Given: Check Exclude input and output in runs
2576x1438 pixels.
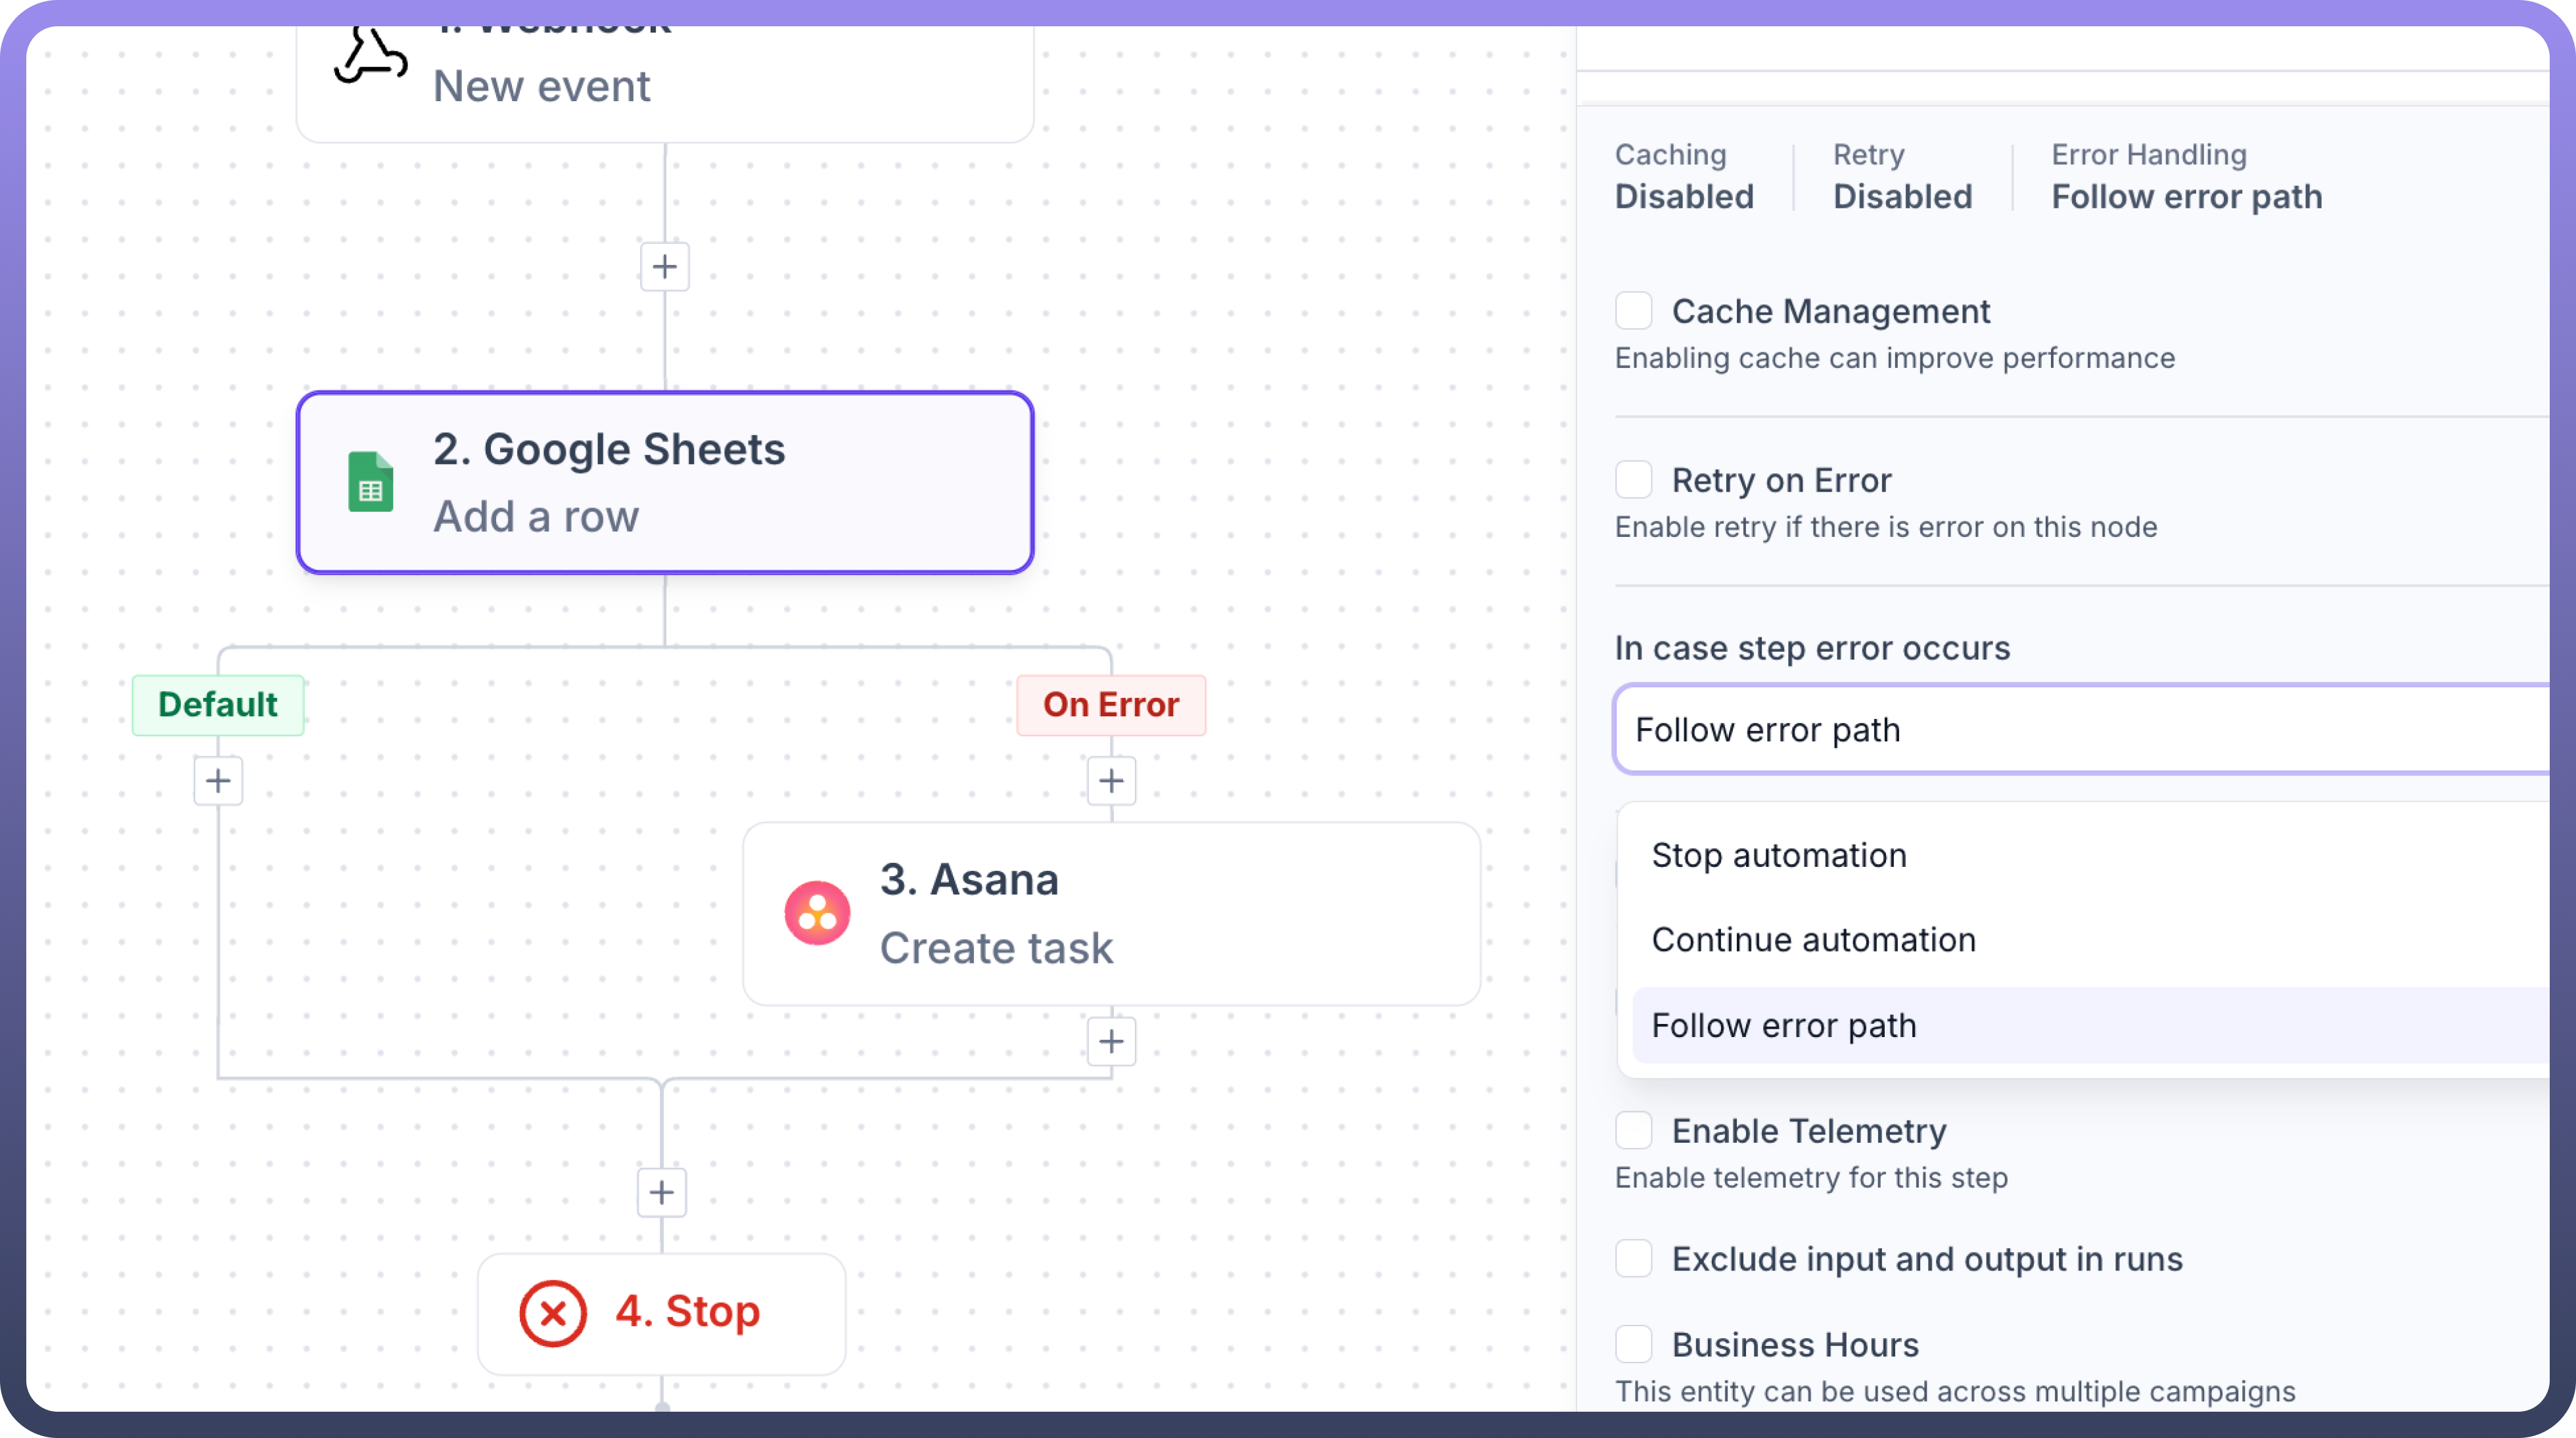Looking at the screenshot, I should [x=1634, y=1259].
